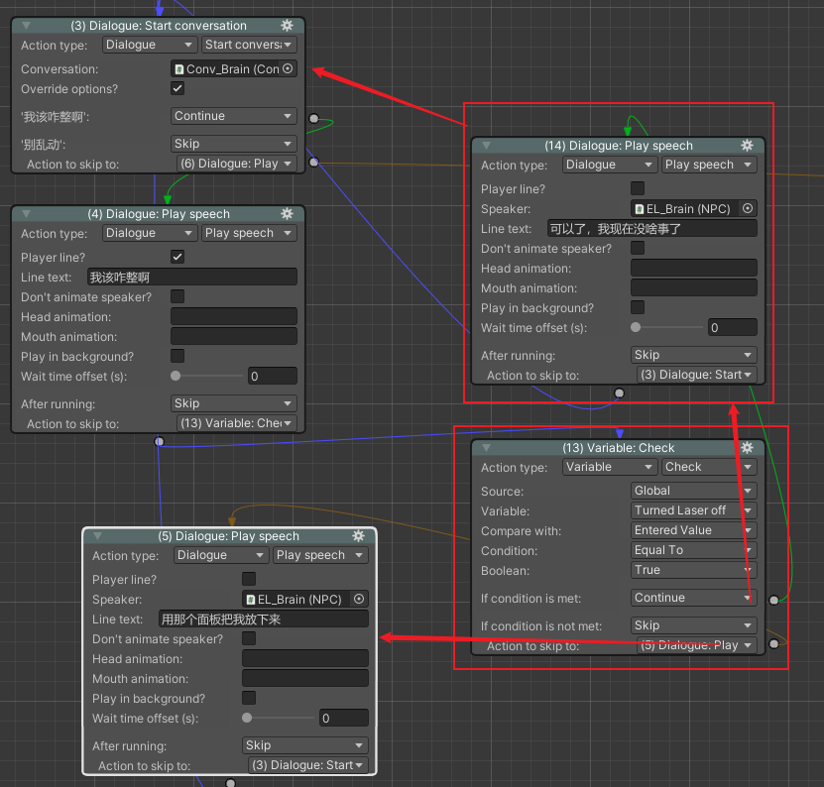The image size is (824, 787).
Task: Open Compare with 'Entered Value' dropdown
Action: point(694,530)
